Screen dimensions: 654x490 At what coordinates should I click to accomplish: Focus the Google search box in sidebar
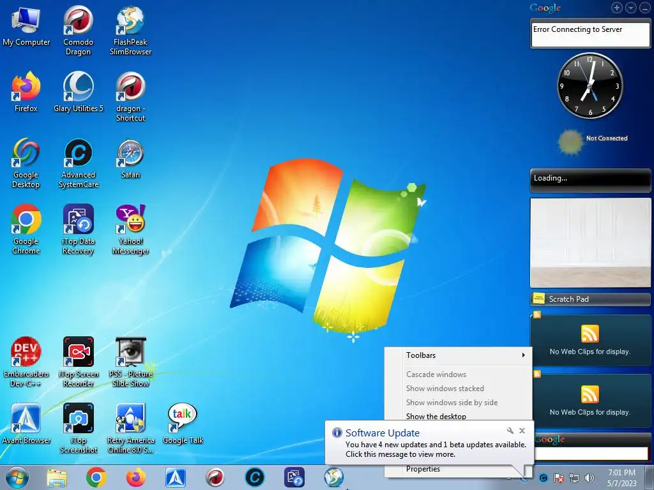click(x=591, y=454)
